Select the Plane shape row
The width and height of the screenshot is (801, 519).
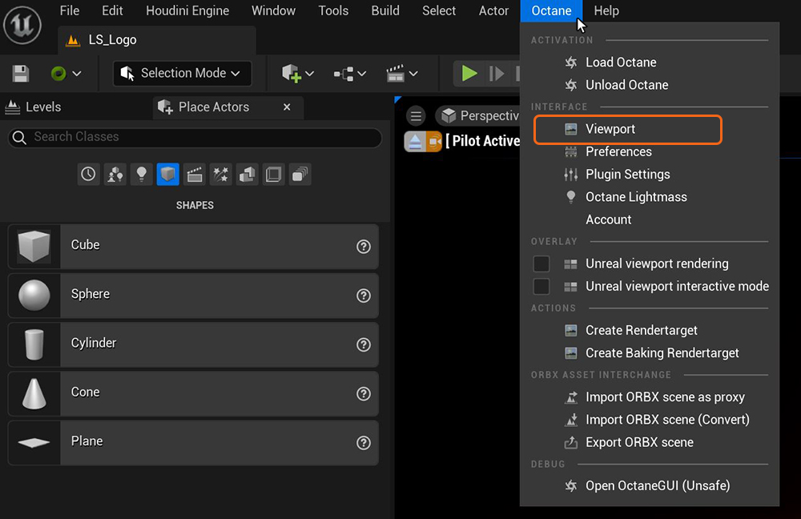(x=193, y=442)
